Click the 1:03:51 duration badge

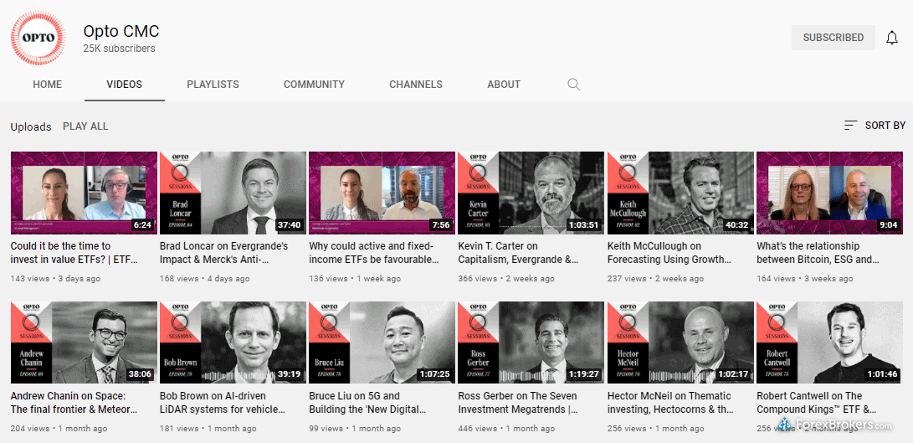pyautogui.click(x=583, y=225)
